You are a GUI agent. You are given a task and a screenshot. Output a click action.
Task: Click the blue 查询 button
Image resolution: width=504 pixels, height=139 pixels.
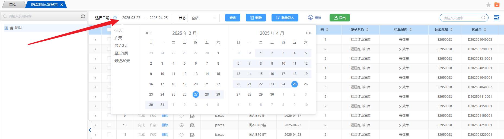tap(233, 18)
